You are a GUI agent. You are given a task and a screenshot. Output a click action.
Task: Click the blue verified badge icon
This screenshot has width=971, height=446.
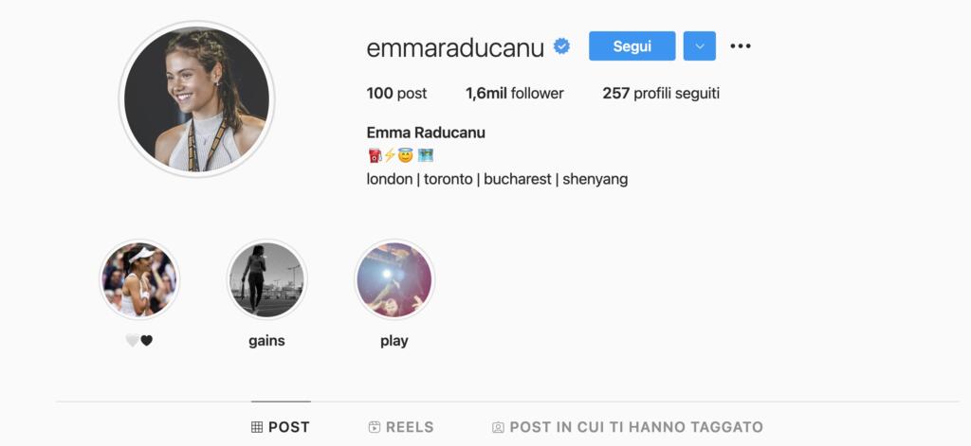[x=561, y=46]
